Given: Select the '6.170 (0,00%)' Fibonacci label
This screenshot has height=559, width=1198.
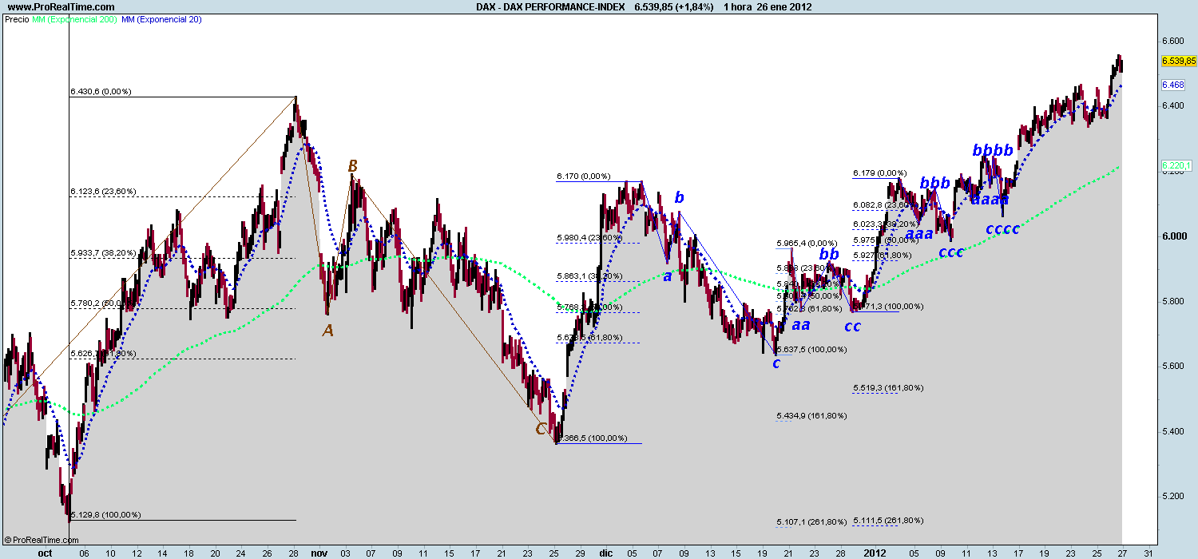Looking at the screenshot, I should tap(583, 176).
